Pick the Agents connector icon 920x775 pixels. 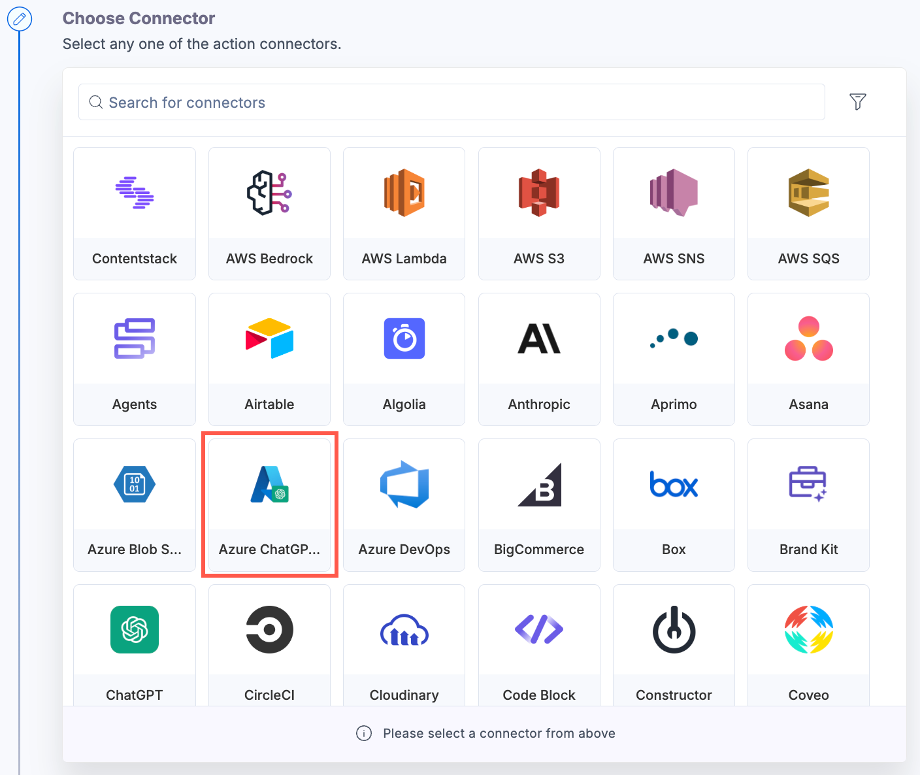135,338
